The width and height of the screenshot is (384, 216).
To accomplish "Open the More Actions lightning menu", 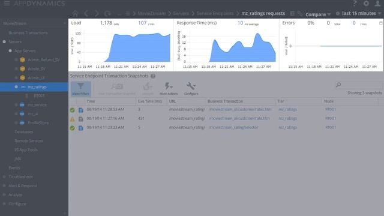I will (x=168, y=89).
